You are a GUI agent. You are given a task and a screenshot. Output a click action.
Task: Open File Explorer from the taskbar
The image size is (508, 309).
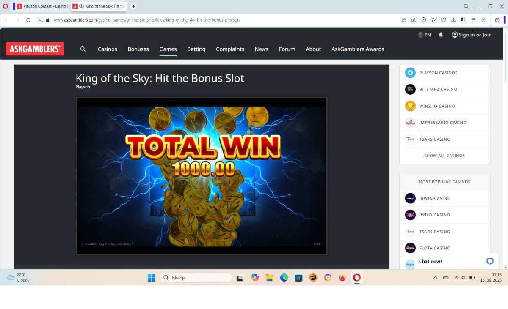pos(269,278)
